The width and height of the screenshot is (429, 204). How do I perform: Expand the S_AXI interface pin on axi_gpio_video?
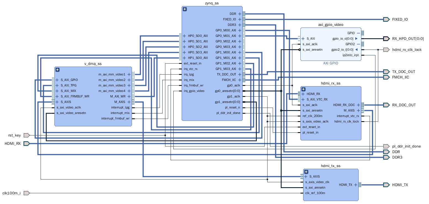303,39
